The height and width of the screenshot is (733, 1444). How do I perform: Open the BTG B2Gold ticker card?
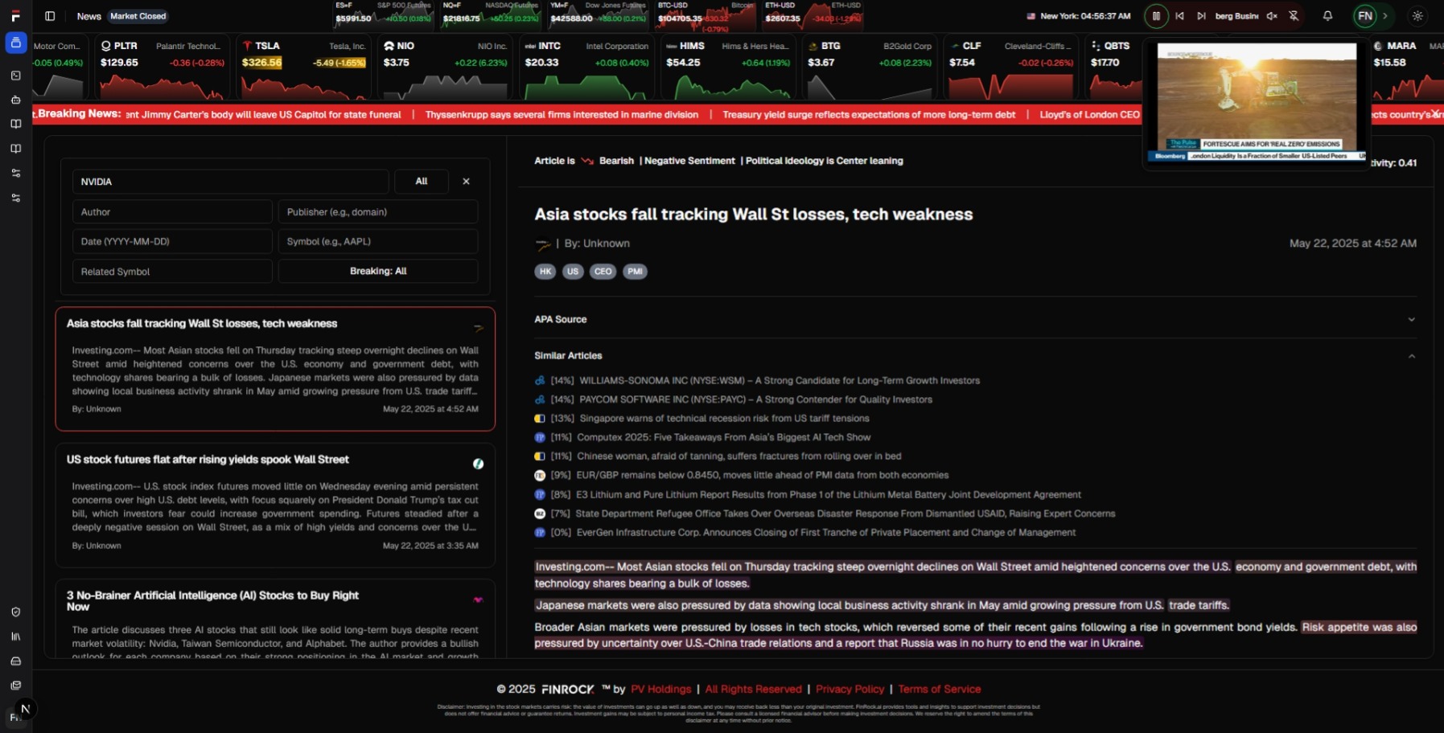(870, 68)
